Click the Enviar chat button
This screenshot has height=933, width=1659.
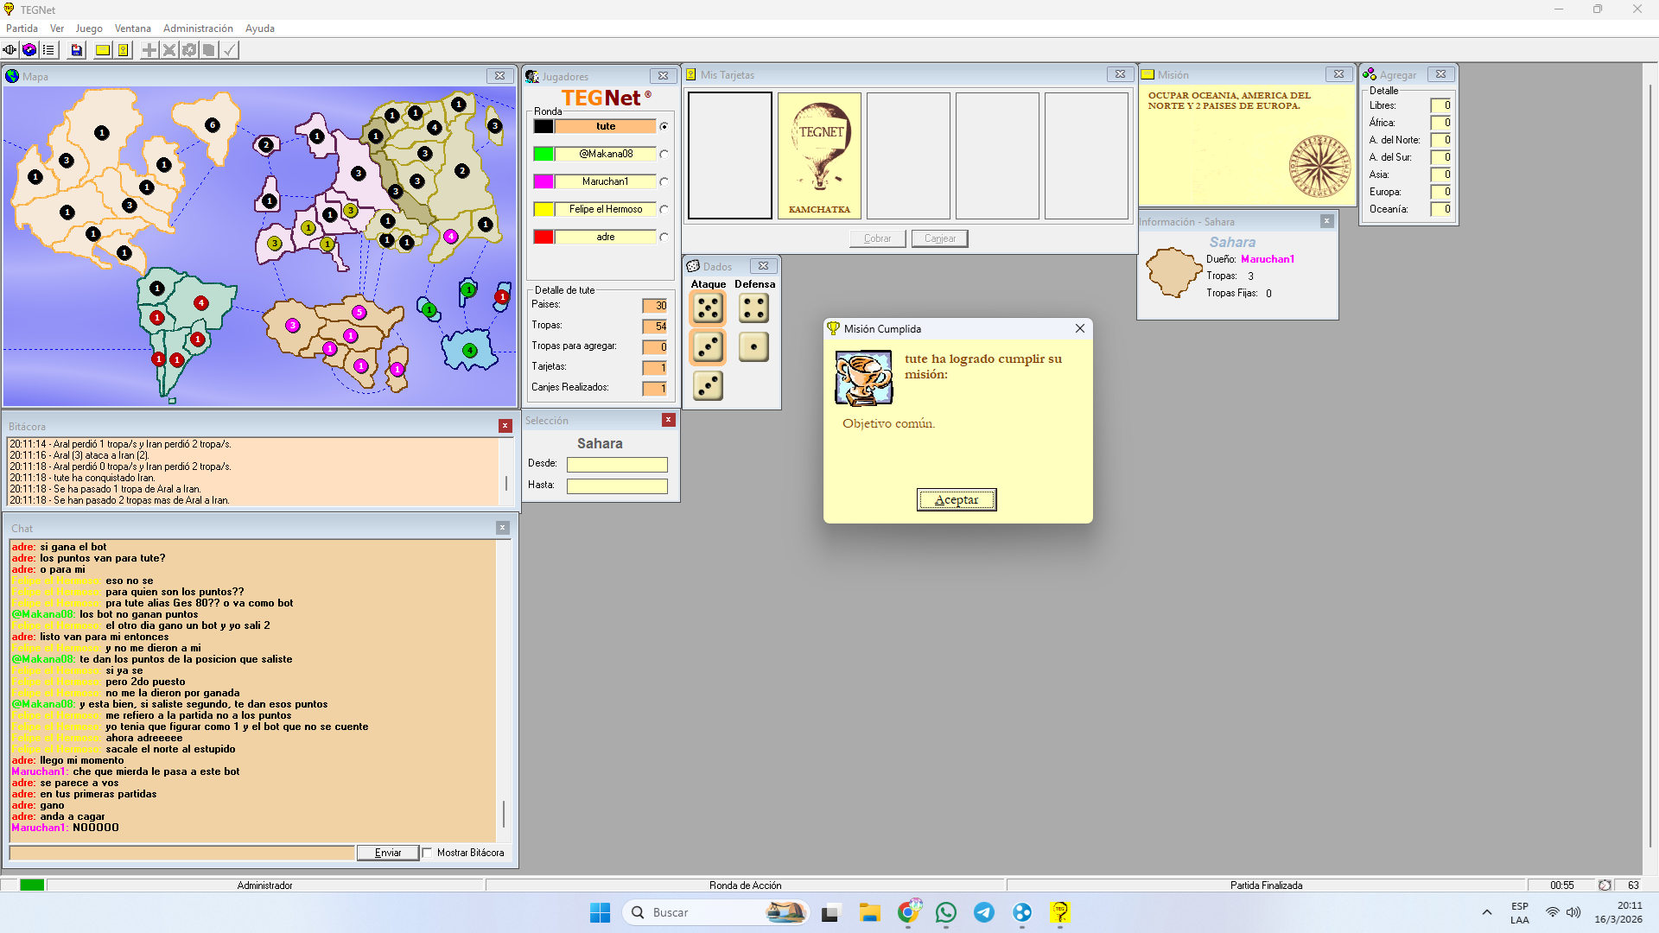coord(388,853)
